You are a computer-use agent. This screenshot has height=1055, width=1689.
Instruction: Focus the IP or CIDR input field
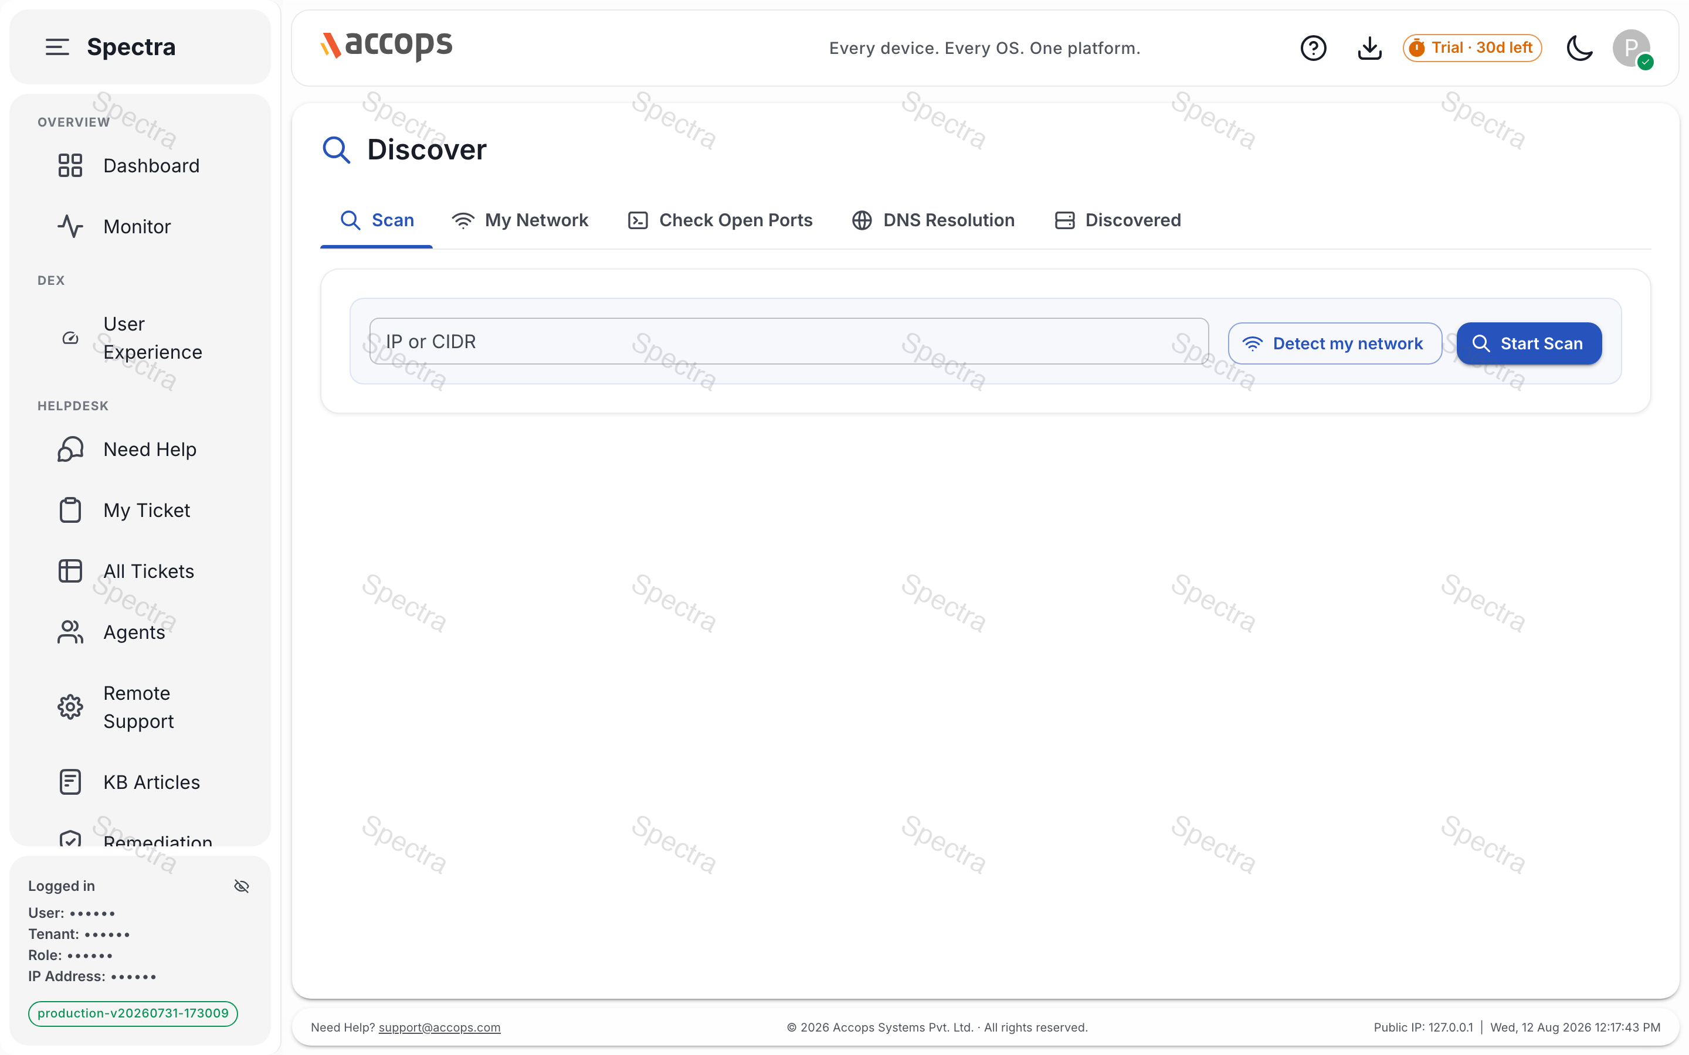pyautogui.click(x=789, y=341)
